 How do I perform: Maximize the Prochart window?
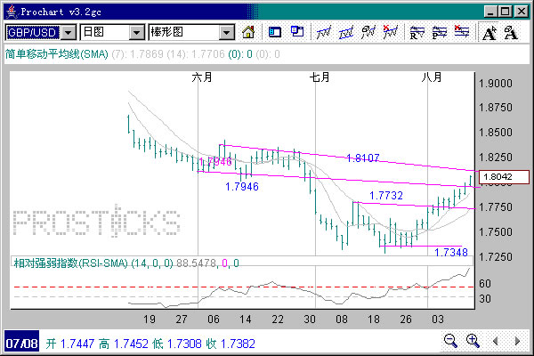tap(505, 12)
